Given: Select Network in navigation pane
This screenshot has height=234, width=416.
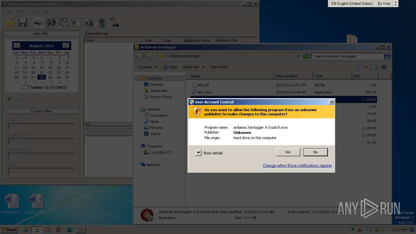Looking at the screenshot, I should tap(153, 165).
